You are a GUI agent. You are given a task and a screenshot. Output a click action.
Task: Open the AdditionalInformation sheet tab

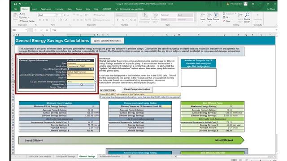tap(110, 157)
